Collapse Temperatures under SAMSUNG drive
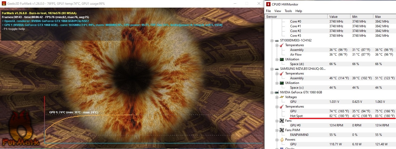396x149 pixels. click(x=277, y=73)
